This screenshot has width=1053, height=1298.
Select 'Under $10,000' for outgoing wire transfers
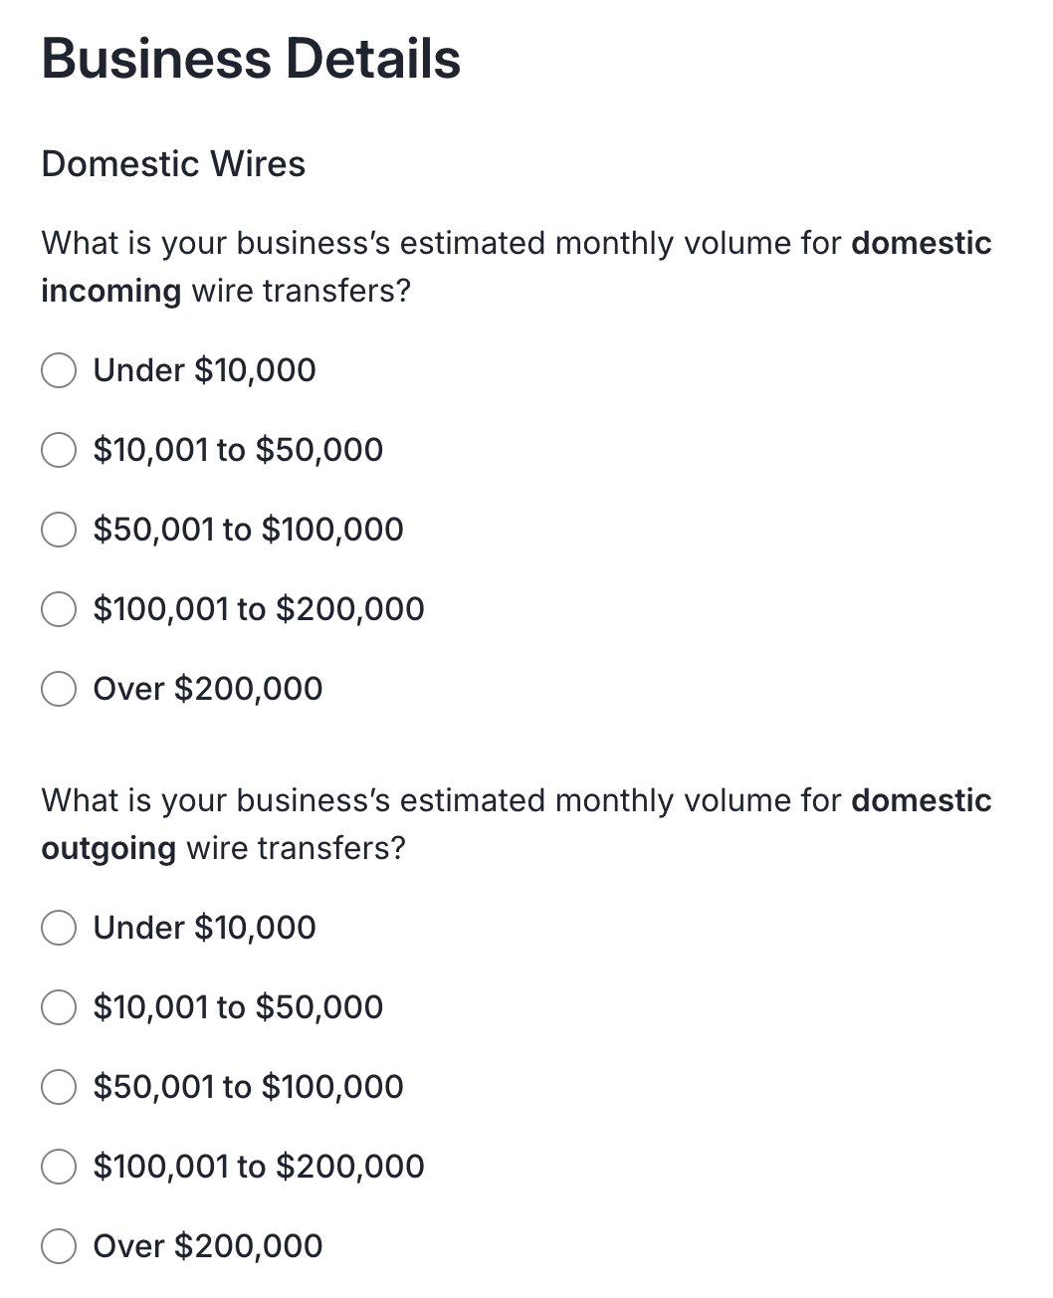tap(59, 928)
